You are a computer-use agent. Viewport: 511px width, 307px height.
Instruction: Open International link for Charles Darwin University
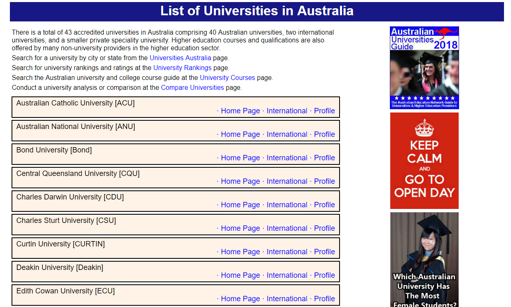coord(287,205)
